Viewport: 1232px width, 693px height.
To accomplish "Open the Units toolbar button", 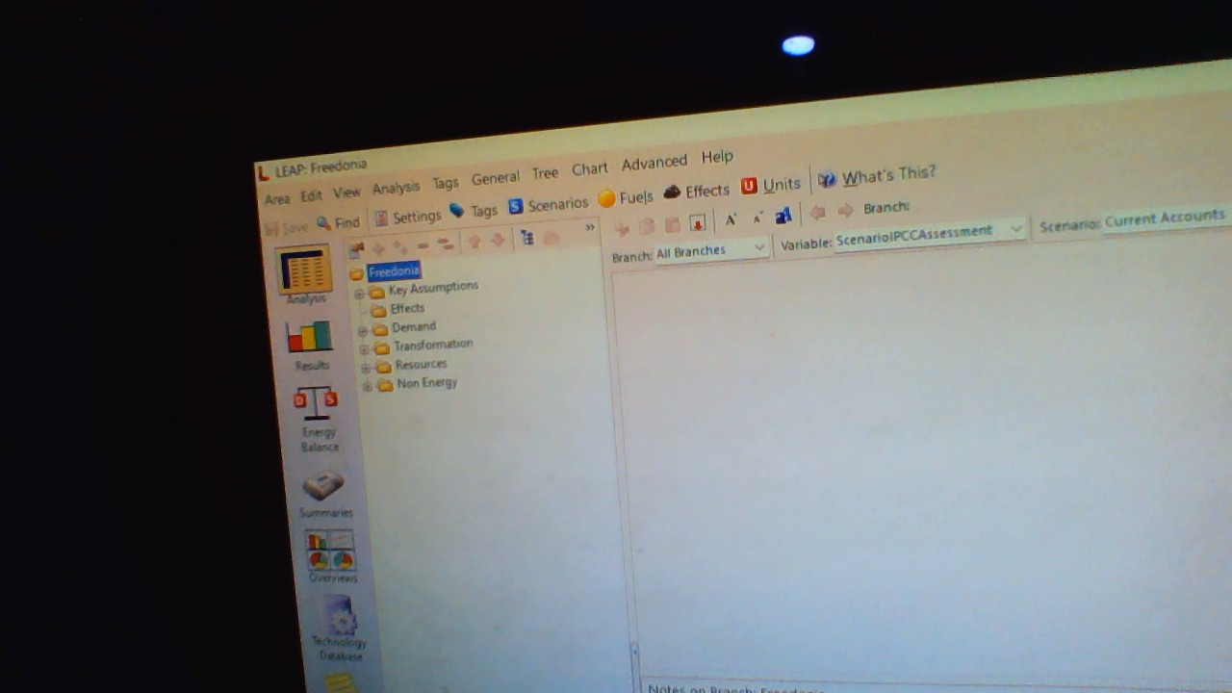I will (x=771, y=185).
